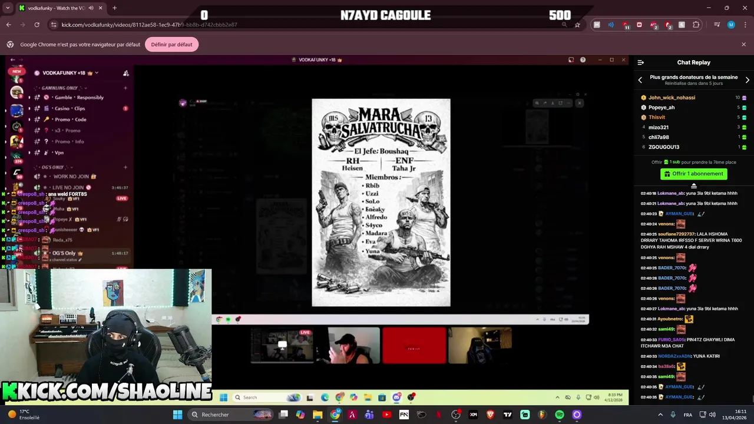
Task: Open Chrome's Extensions puzzle icon
Action: [696, 25]
